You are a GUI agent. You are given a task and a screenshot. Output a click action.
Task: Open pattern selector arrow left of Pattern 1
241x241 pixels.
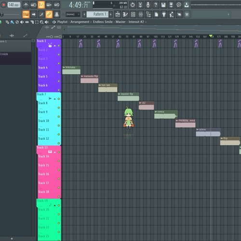tap(84, 14)
